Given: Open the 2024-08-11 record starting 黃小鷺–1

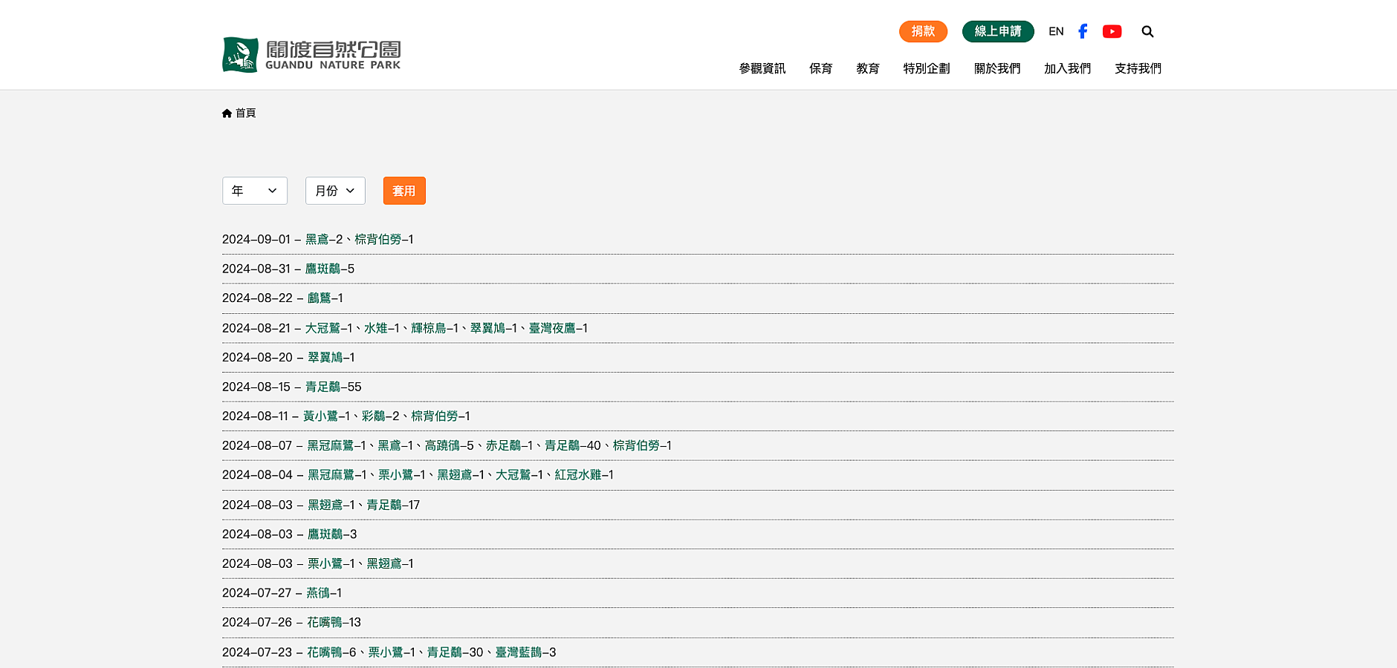Looking at the screenshot, I should pyautogui.click(x=386, y=416).
